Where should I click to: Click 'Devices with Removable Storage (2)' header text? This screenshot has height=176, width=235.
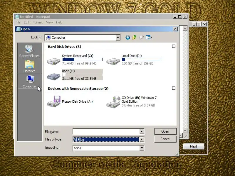coord(78,89)
